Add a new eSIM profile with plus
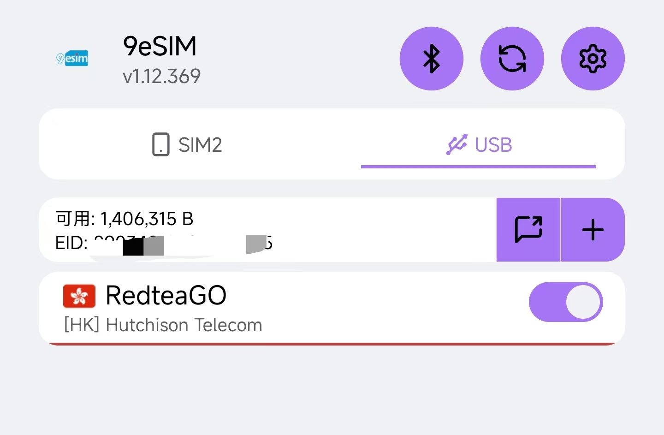The width and height of the screenshot is (664, 435). (x=593, y=229)
